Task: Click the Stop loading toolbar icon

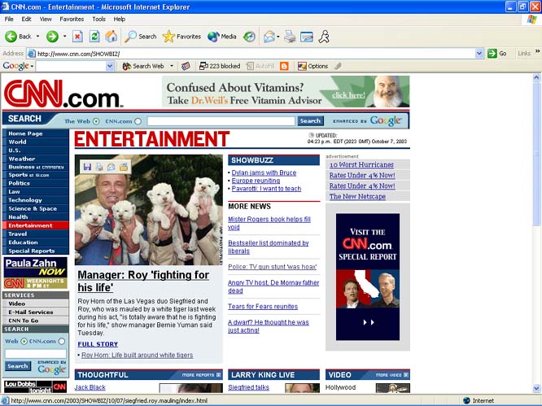Action: (77, 37)
